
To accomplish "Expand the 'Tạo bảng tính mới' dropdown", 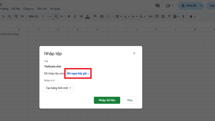I will click(x=59, y=88).
